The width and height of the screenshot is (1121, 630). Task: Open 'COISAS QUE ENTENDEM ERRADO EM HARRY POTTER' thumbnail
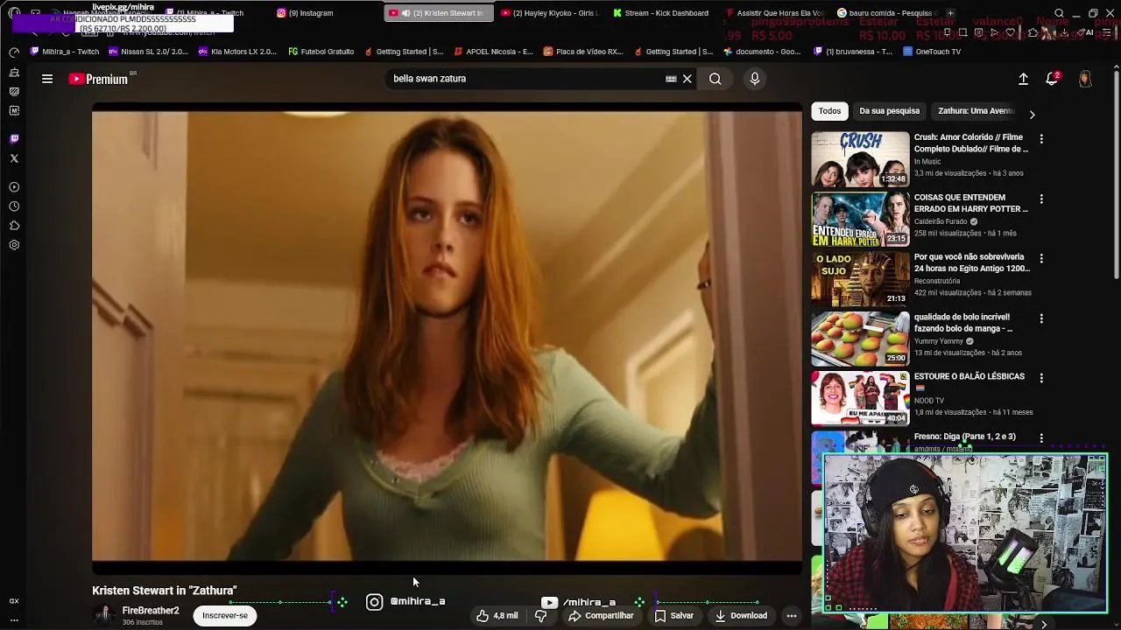[x=860, y=219]
